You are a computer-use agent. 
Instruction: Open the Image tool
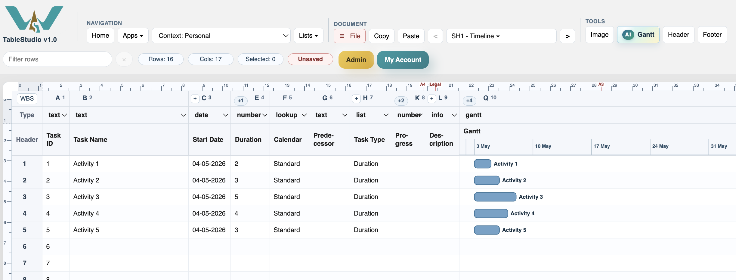[x=599, y=35]
